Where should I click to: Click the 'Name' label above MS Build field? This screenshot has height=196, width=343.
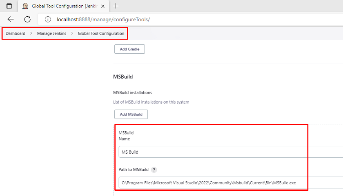(124, 139)
